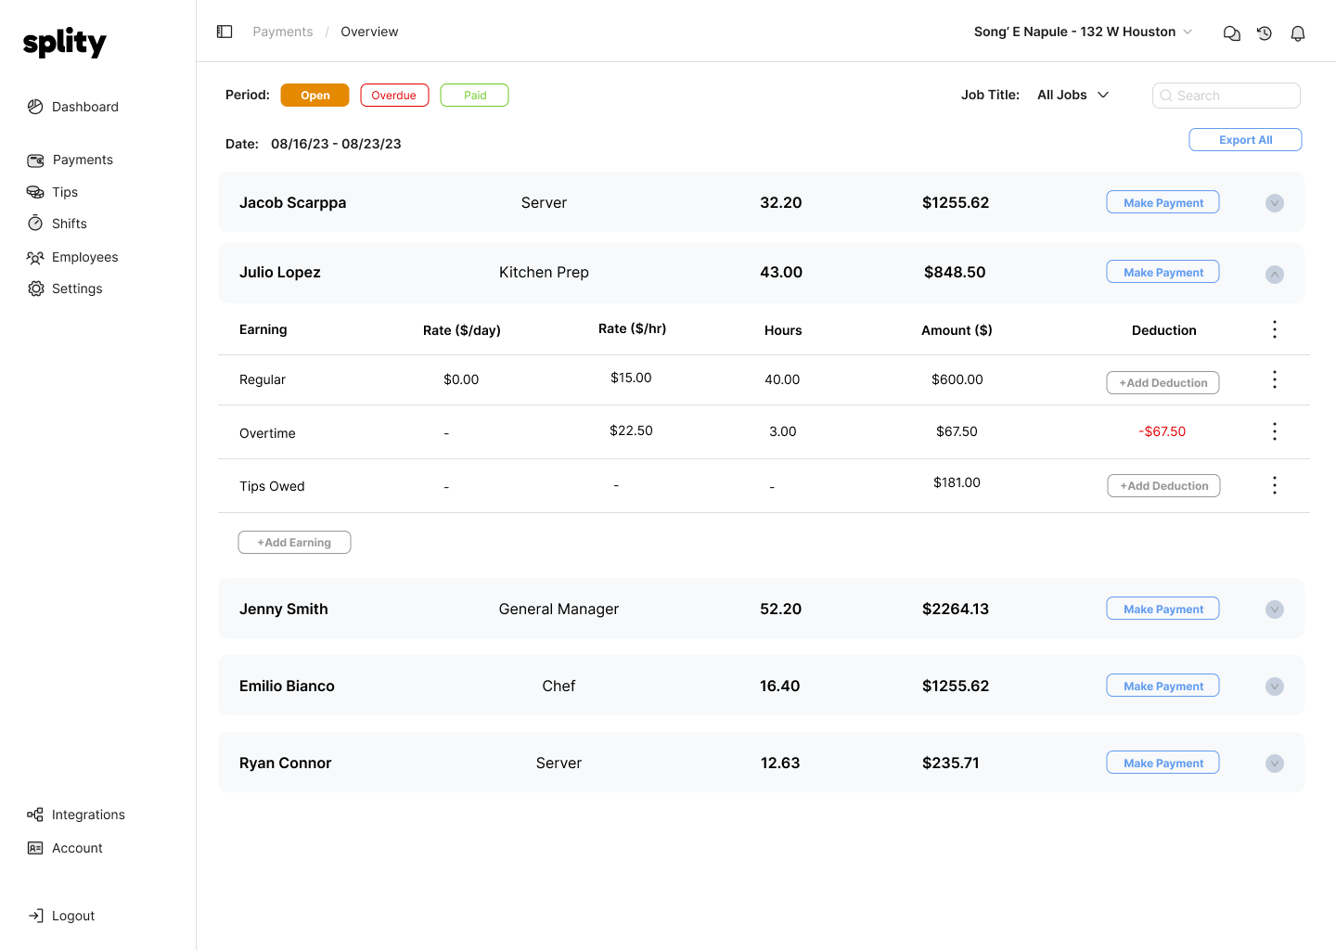This screenshot has width=1336, height=950.
Task: Expand Jacob Scarppa's row details
Action: [1275, 203]
